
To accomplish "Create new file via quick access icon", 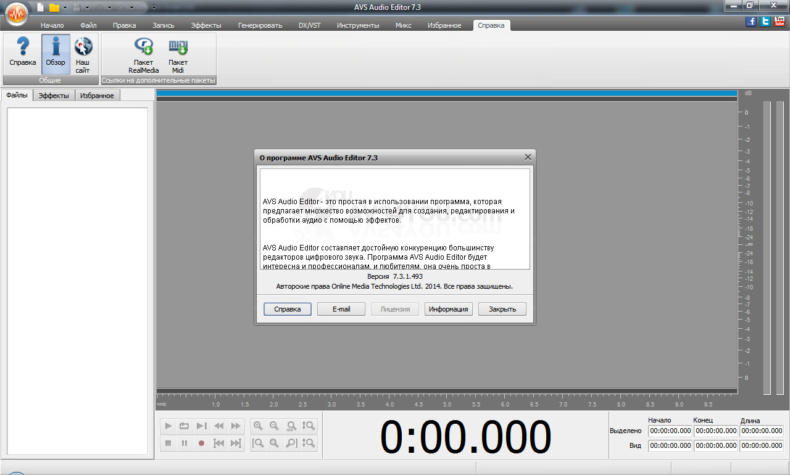I will point(41,7).
